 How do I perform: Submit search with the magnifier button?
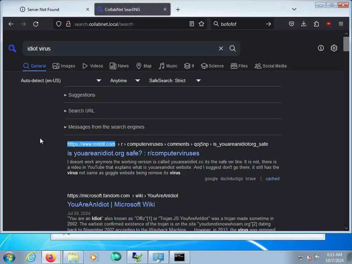[x=233, y=48]
